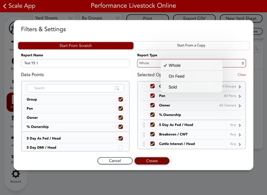Uncheck the Group data point checkbox
The image size is (267, 195).
120,99
